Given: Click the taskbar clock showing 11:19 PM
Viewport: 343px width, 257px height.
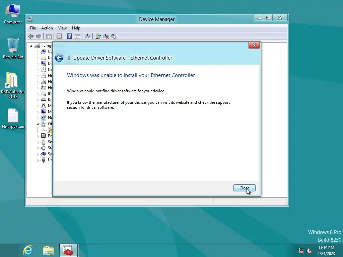Looking at the screenshot, I should (x=326, y=251).
